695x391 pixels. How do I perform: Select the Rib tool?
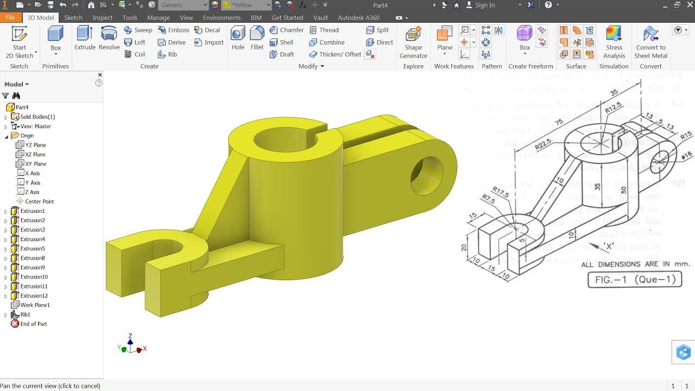[167, 54]
